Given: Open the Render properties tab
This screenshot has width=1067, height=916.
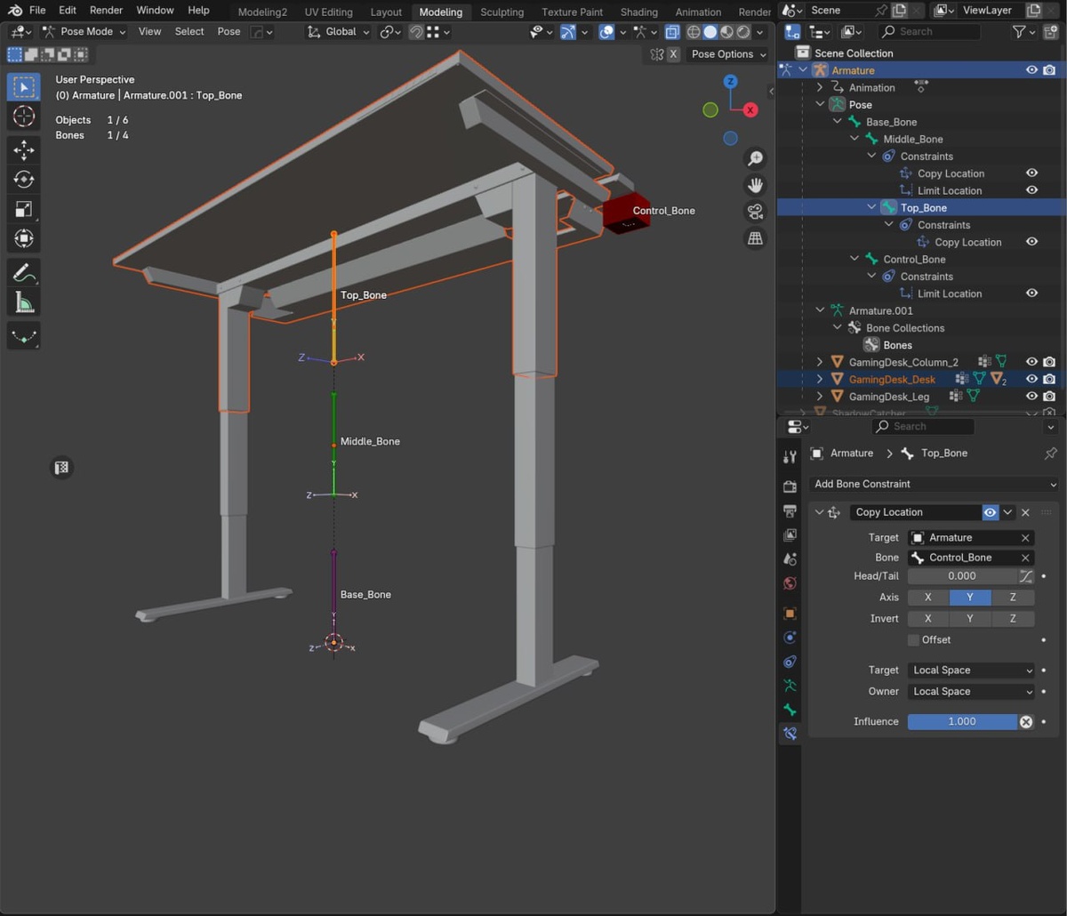Looking at the screenshot, I should 790,486.
